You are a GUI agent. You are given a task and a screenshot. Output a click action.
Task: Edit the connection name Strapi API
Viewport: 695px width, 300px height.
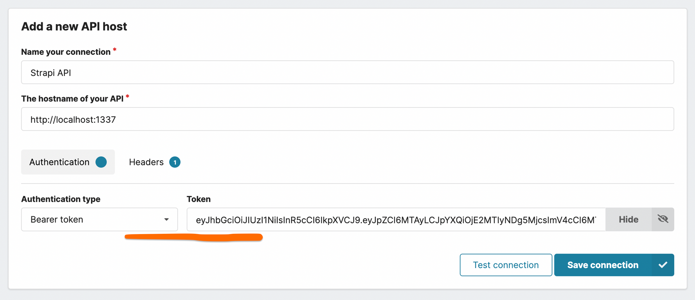pyautogui.click(x=347, y=72)
